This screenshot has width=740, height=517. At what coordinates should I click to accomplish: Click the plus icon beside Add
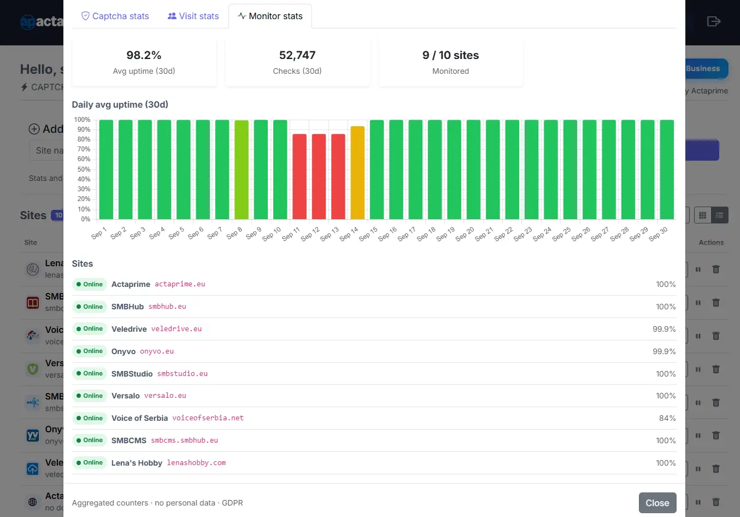point(34,129)
